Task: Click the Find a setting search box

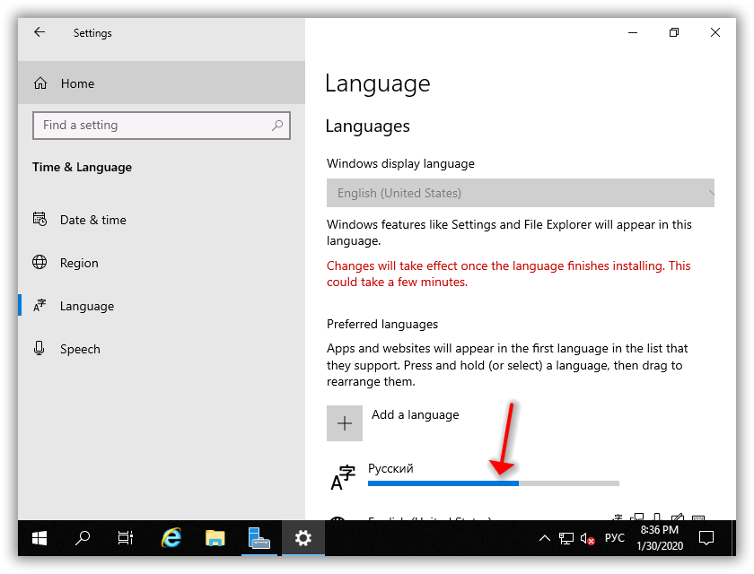Action: [x=153, y=126]
